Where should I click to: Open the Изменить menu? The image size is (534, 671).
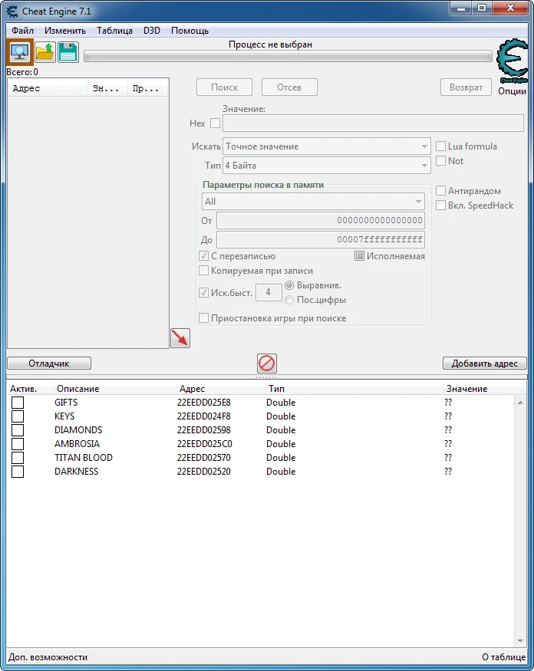click(x=65, y=31)
